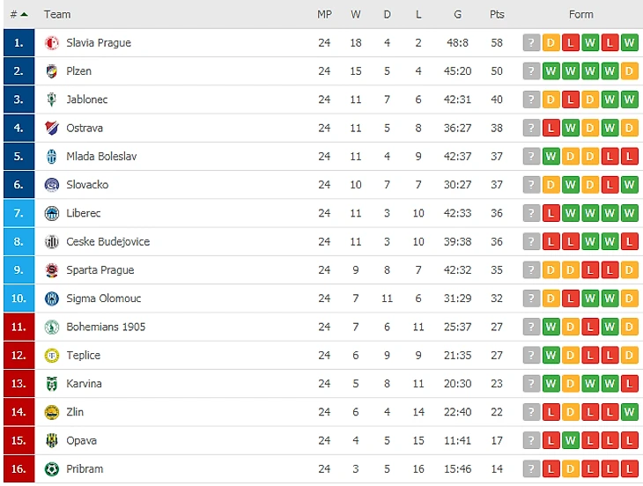Open Slavia Prague's next match question-mark box
This screenshot has height=486, width=643.
[531, 42]
